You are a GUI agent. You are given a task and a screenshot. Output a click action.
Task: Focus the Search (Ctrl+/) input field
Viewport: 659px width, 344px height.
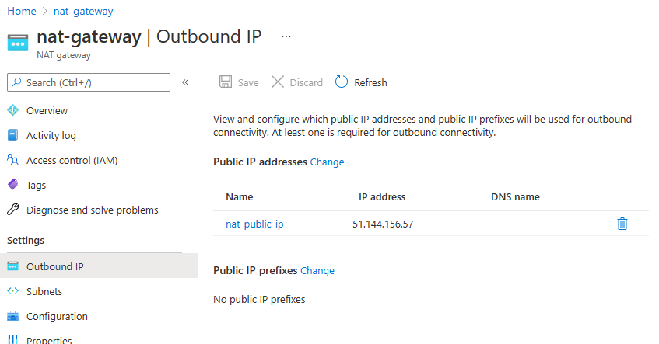point(89,82)
